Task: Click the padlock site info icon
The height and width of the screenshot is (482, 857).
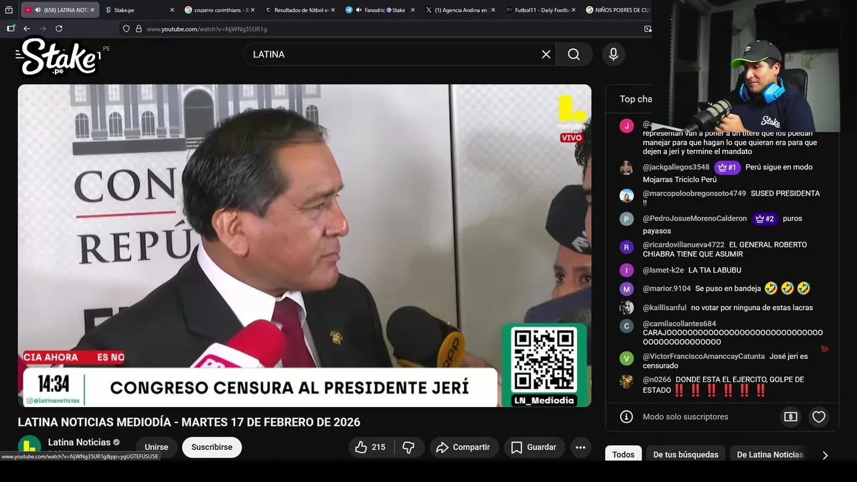Action: point(139,29)
